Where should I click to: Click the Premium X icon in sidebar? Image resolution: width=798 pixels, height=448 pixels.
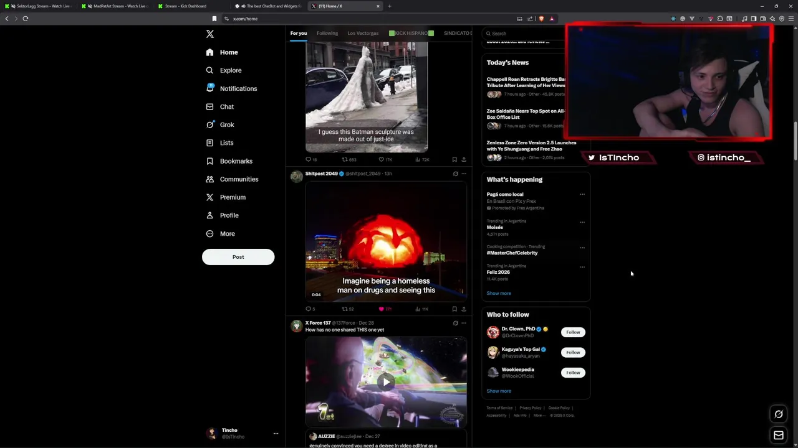[209, 197]
